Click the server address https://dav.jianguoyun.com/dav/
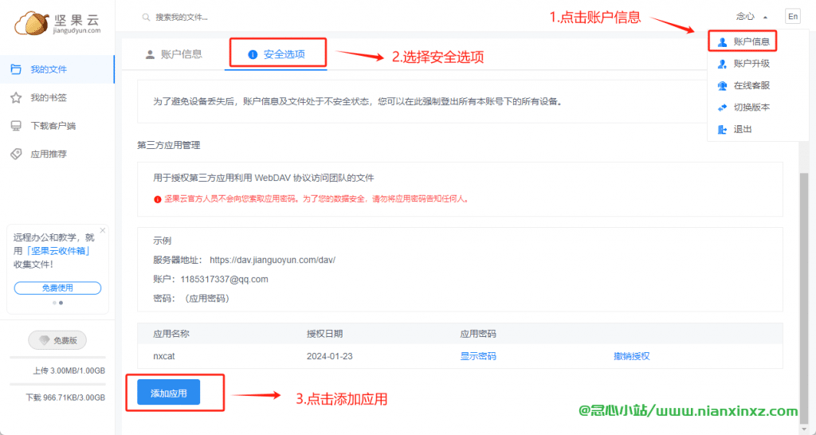The width and height of the screenshot is (816, 435). [273, 260]
